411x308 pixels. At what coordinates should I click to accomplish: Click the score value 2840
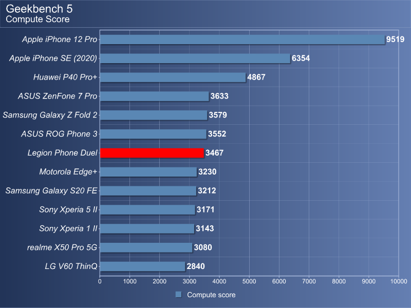click(x=196, y=266)
